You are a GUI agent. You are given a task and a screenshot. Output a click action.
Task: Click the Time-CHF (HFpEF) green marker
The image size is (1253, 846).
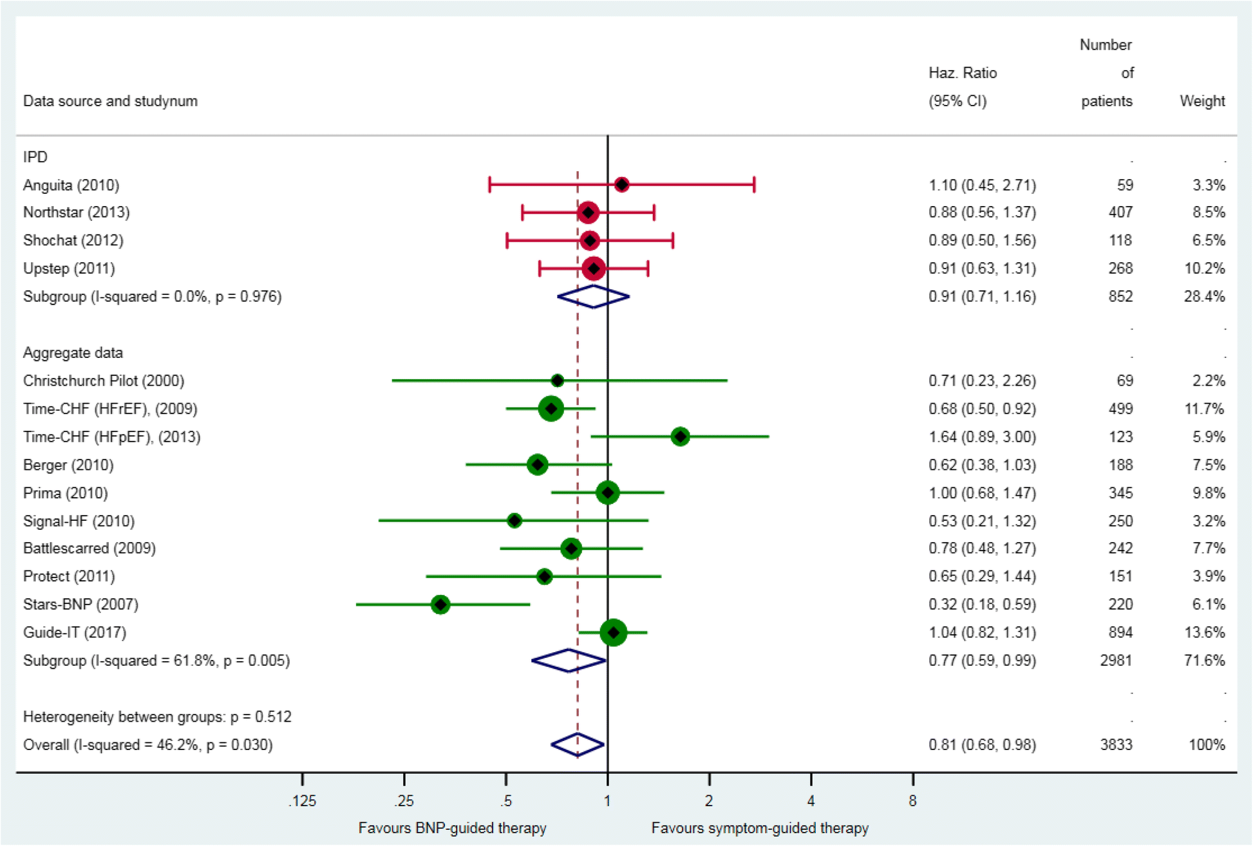[680, 437]
